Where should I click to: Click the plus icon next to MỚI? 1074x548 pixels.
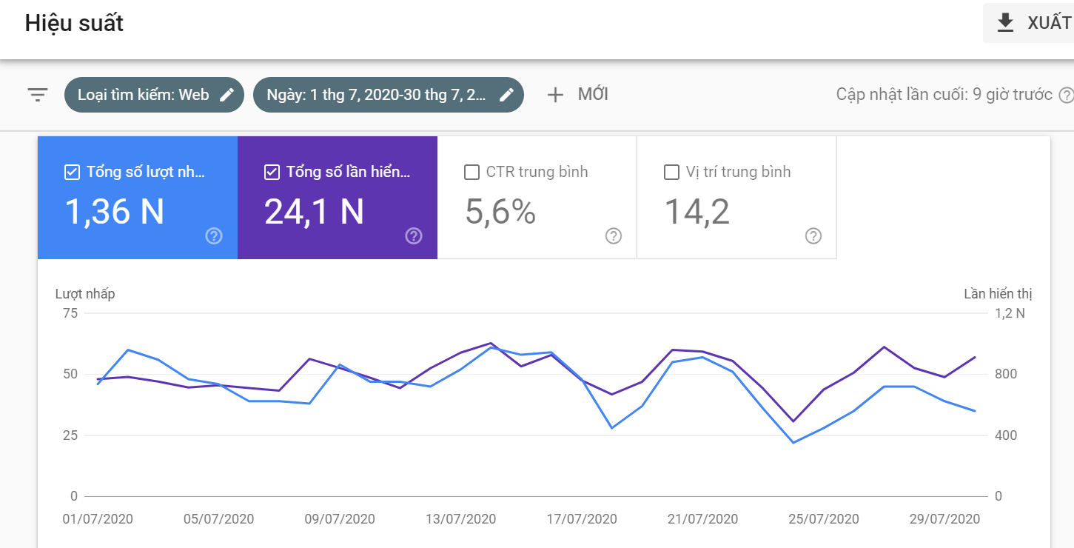(555, 95)
